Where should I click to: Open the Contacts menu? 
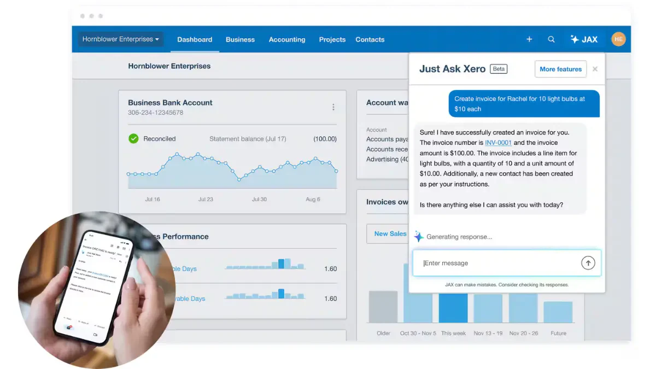pyautogui.click(x=370, y=39)
